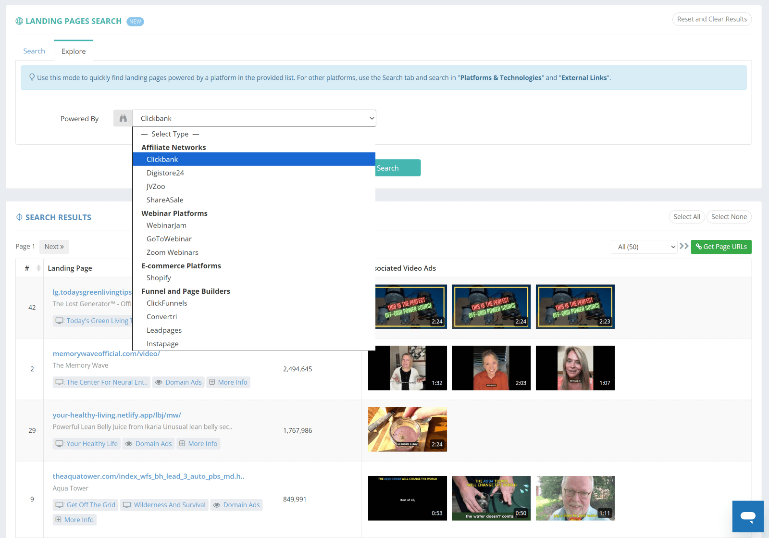Switch to the Search tab
Viewport: 769px width, 538px height.
[34, 51]
